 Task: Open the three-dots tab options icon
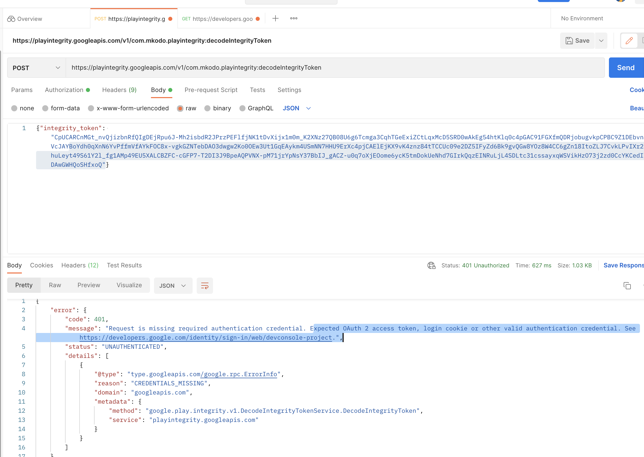294,19
